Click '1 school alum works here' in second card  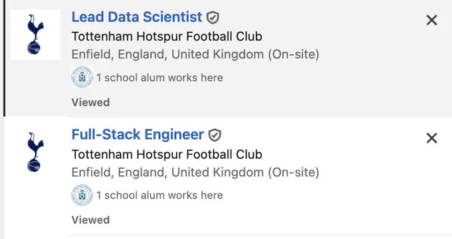coord(160,195)
